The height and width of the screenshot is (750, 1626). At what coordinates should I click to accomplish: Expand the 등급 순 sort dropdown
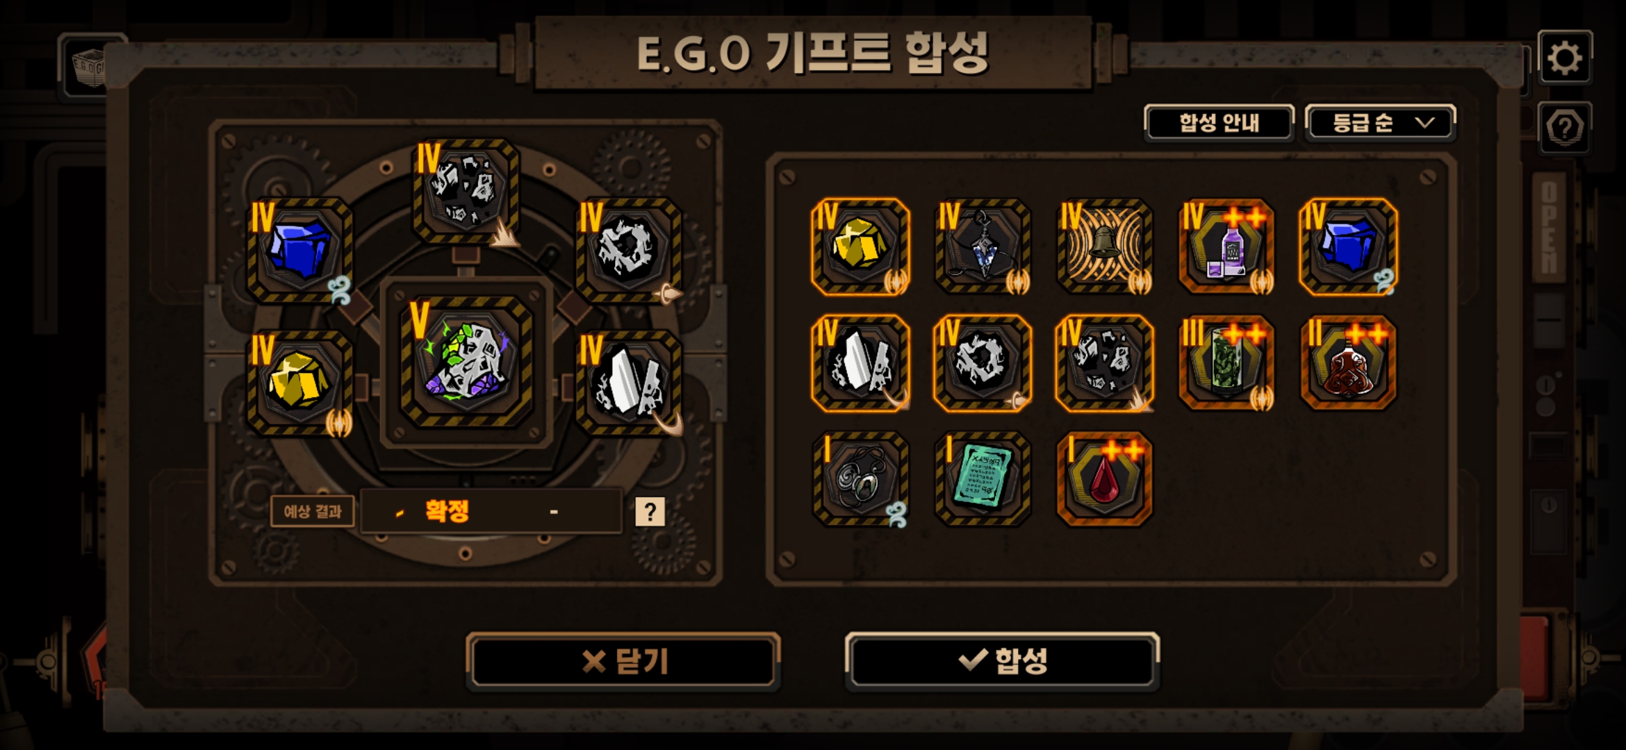(1380, 123)
